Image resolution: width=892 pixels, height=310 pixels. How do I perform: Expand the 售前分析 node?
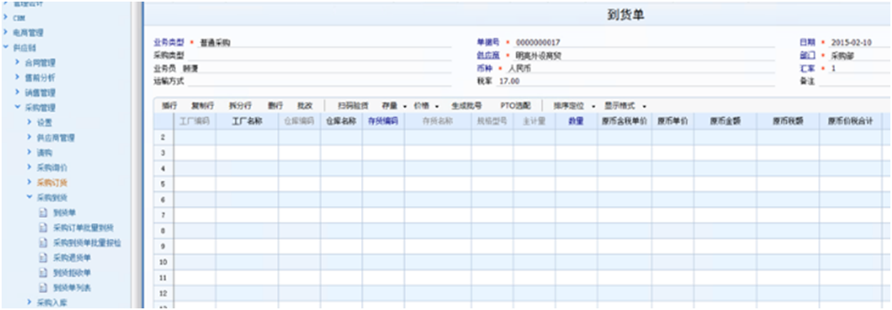17,77
